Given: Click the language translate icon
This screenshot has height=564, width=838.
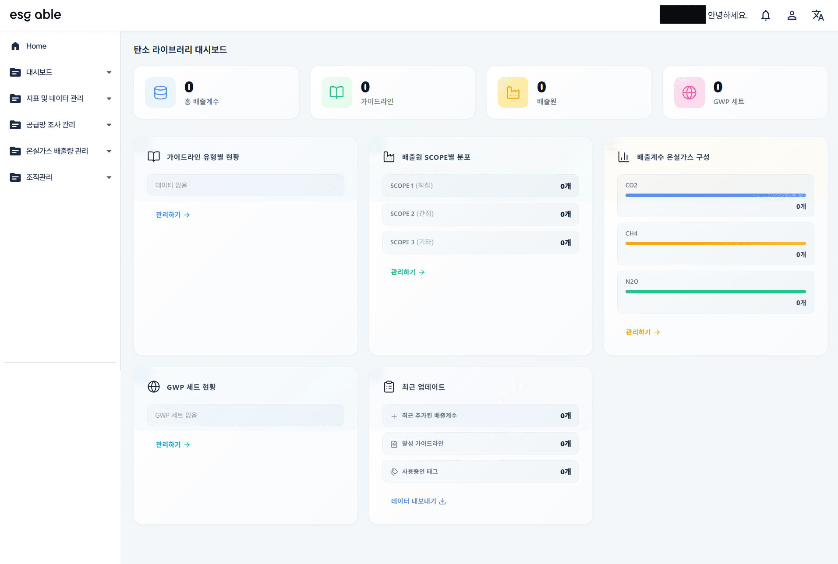Looking at the screenshot, I should (818, 15).
